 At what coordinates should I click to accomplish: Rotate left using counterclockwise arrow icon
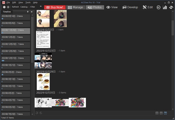point(37,113)
